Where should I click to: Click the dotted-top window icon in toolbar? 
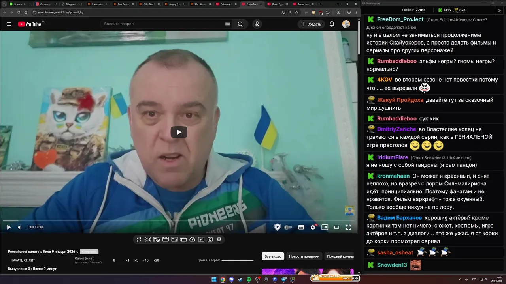click(x=183, y=239)
